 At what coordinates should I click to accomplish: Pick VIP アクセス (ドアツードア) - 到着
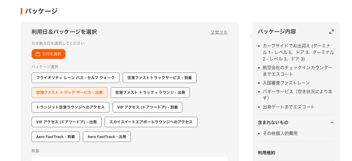148,107
